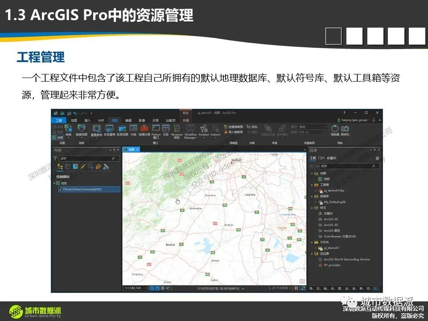Switch to Favorites (收藏夹) tab in Catalog pane
This screenshot has height=321, width=428.
click(x=331, y=158)
